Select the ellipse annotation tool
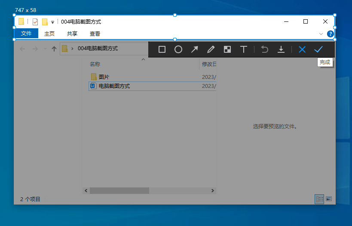The width and height of the screenshot is (352, 226). [178, 49]
